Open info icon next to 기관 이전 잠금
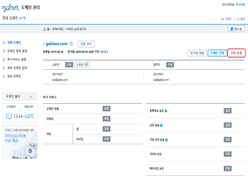Screen dimensions: 248x178 click(167, 140)
